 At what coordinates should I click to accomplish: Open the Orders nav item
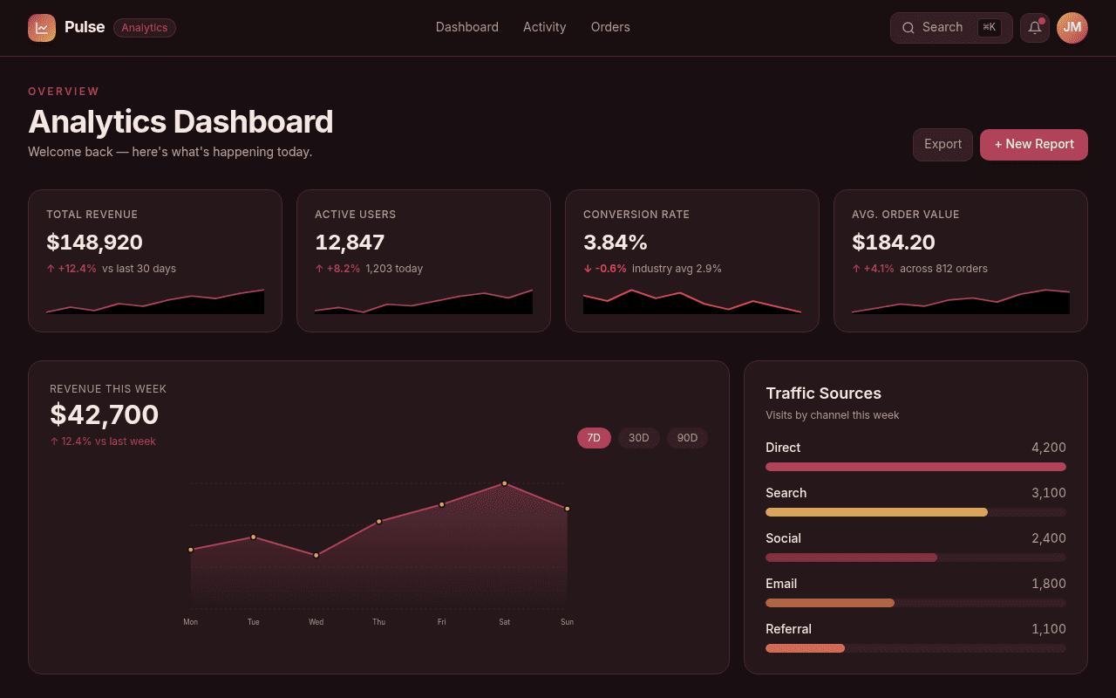tap(610, 27)
